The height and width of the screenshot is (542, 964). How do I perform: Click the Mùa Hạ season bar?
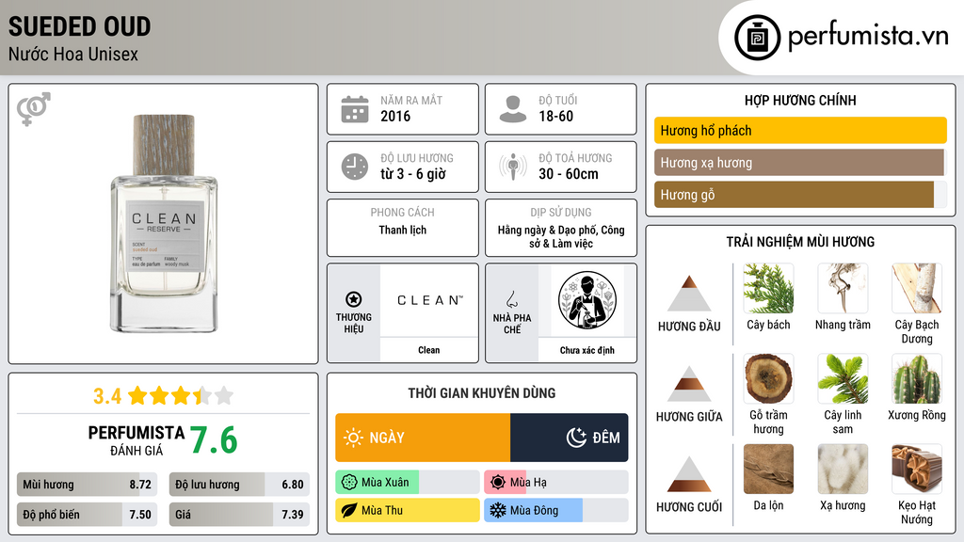[x=555, y=483]
